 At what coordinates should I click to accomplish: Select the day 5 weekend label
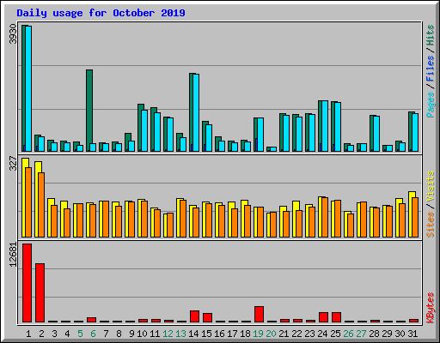[x=80, y=334]
